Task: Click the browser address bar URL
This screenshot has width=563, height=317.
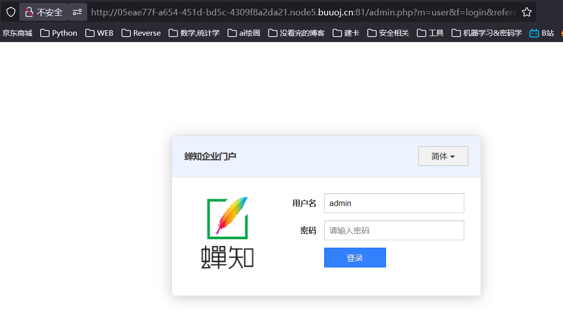Action: pos(304,12)
